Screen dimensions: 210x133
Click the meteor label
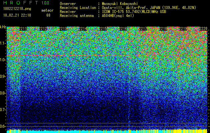coord(47,10)
